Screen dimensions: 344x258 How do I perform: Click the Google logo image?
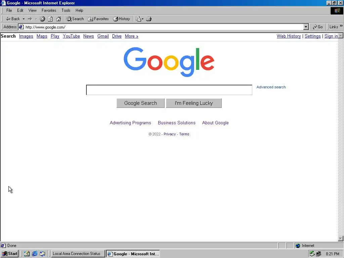[169, 62]
